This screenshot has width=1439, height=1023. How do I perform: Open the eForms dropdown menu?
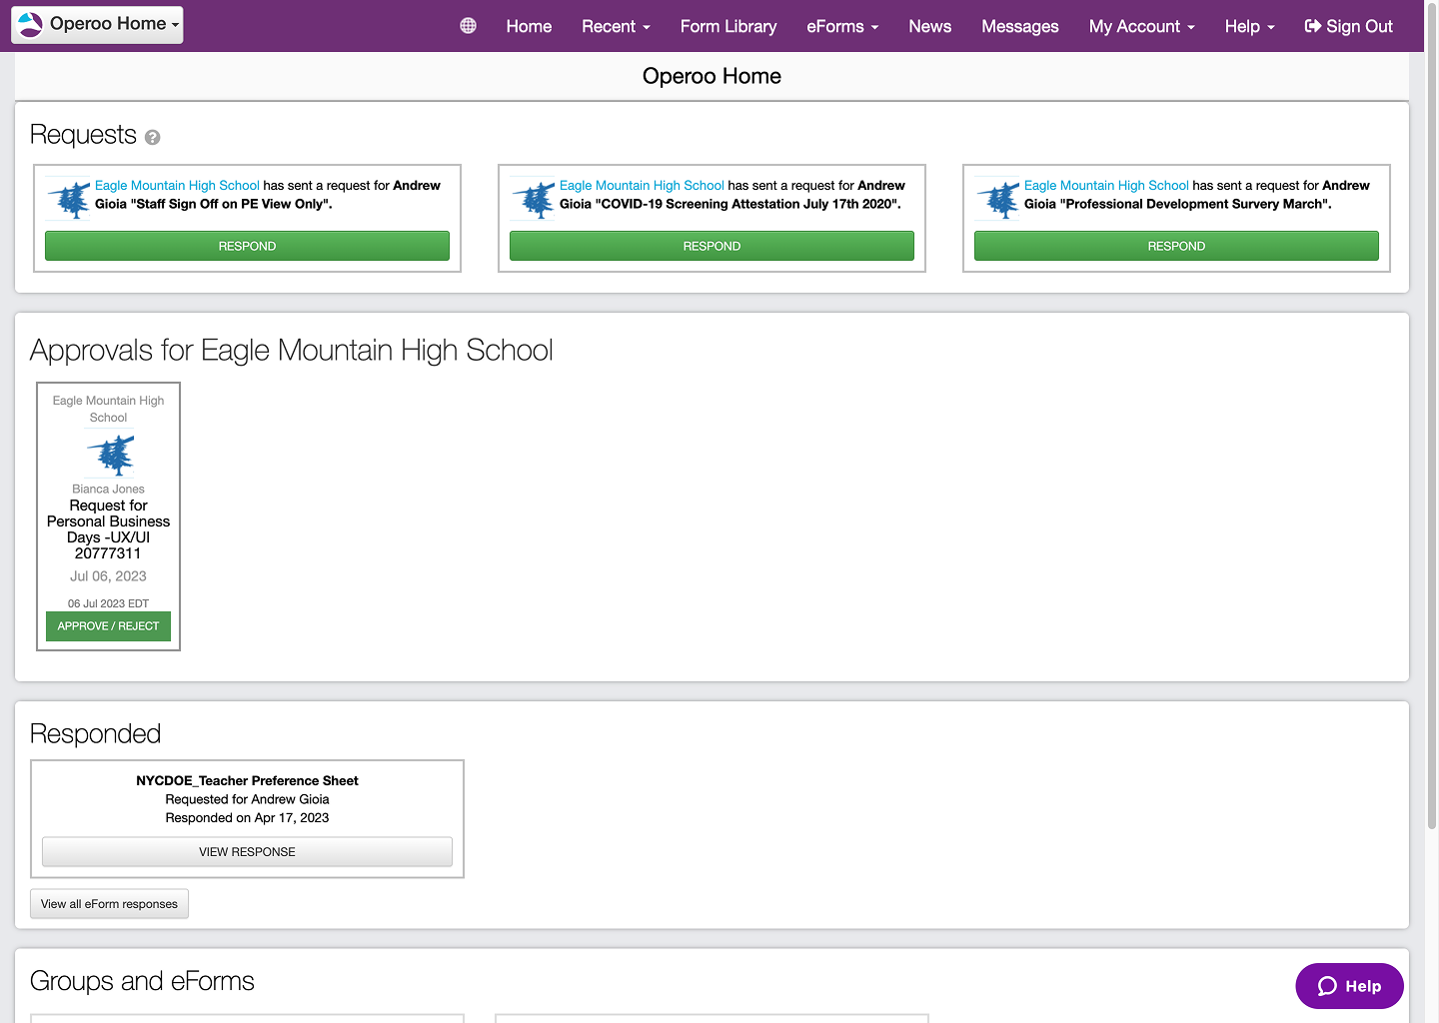coord(841,27)
